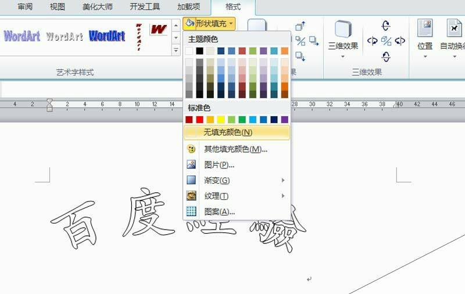The width and height of the screenshot is (465, 294).
Task: Open 其他填充颜色(M)... color dialog
Action: pos(237,149)
